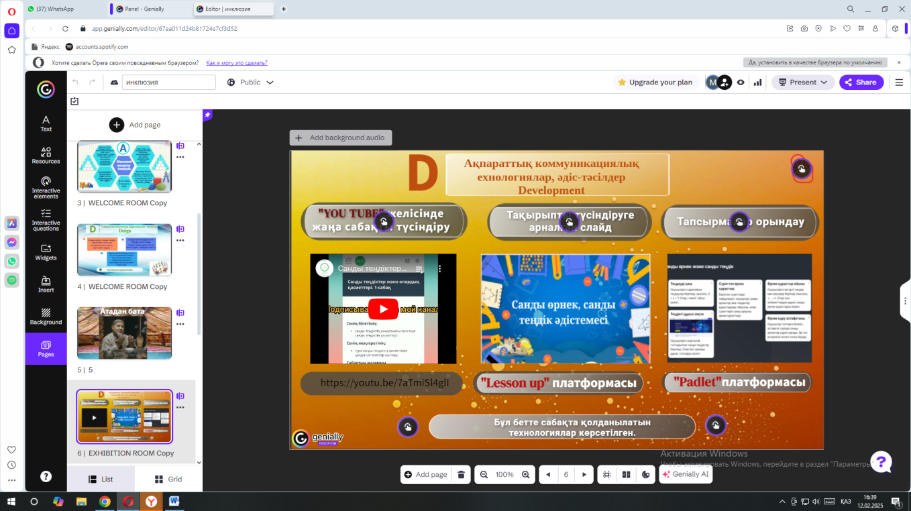
Task: Open Google Chrome from the taskbar
Action: point(105,501)
